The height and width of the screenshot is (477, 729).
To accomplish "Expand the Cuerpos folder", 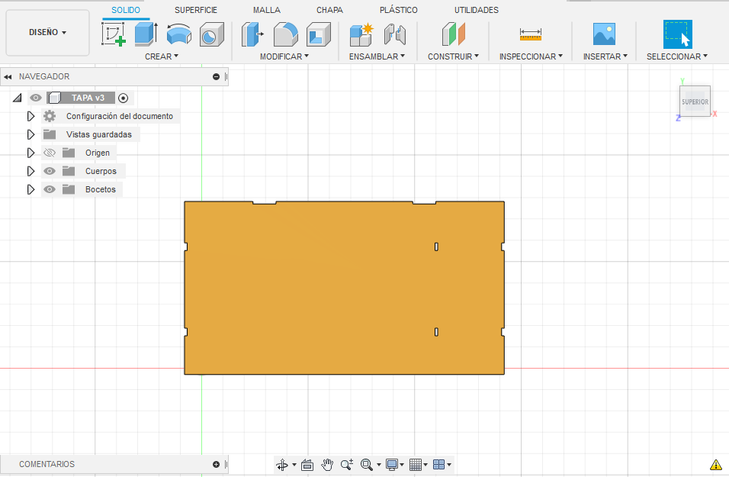I will (31, 171).
